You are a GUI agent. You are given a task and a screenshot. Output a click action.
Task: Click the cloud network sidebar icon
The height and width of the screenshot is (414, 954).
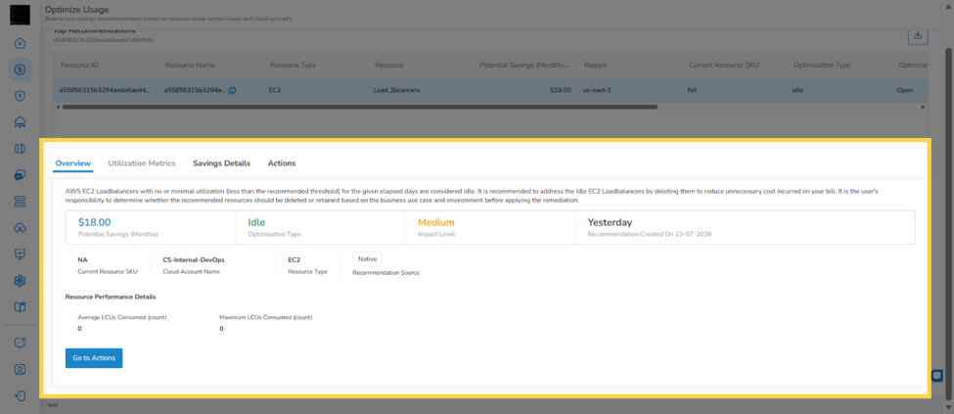(x=21, y=122)
